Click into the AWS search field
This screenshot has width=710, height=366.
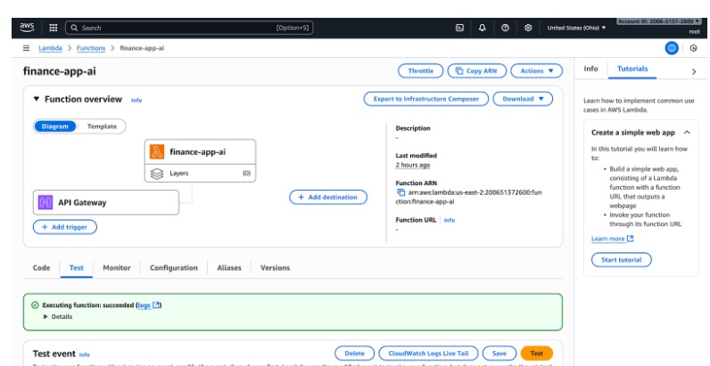(x=189, y=28)
